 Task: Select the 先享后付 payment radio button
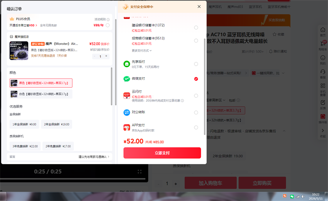196,64
